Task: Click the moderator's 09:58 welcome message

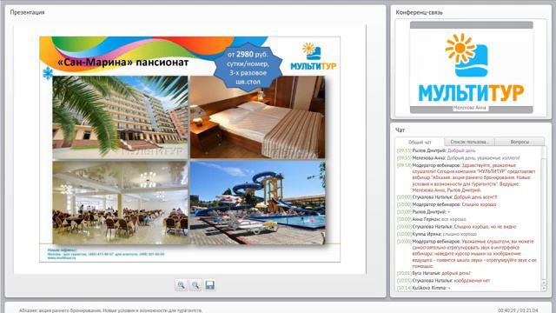Action: point(467,177)
